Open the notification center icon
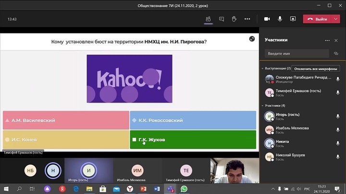Screen dimensions: 346x194 [337, 189]
